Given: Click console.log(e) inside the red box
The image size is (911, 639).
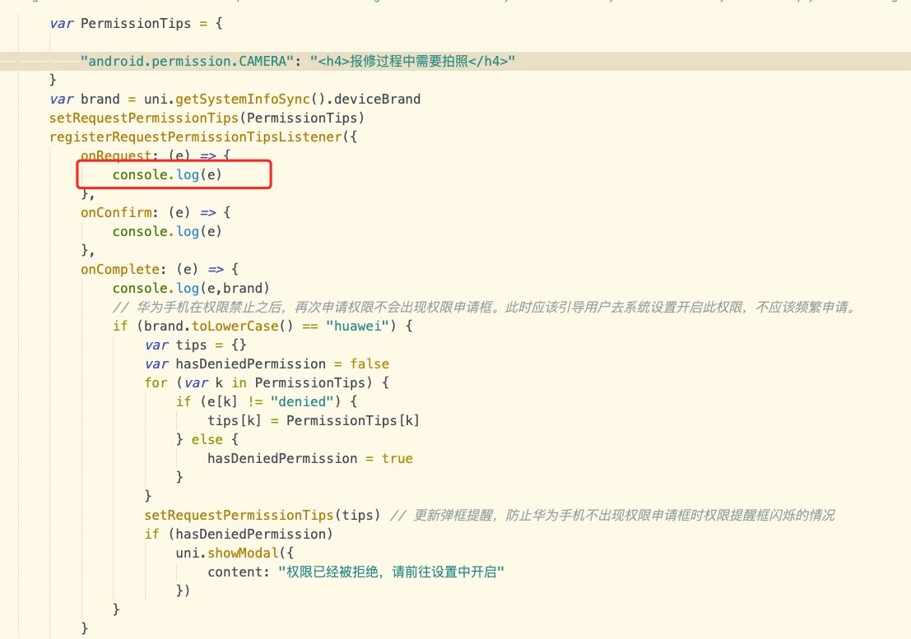Looking at the screenshot, I should (x=167, y=174).
